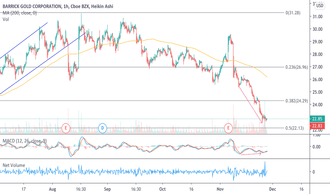Click the MACD pane 0.00 axis label

(x=317, y=147)
